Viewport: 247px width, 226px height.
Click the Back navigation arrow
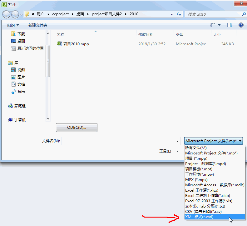click(6, 14)
